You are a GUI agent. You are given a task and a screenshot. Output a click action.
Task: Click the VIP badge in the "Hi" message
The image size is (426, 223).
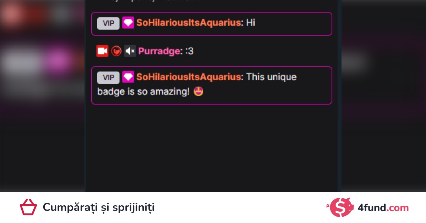[108, 23]
